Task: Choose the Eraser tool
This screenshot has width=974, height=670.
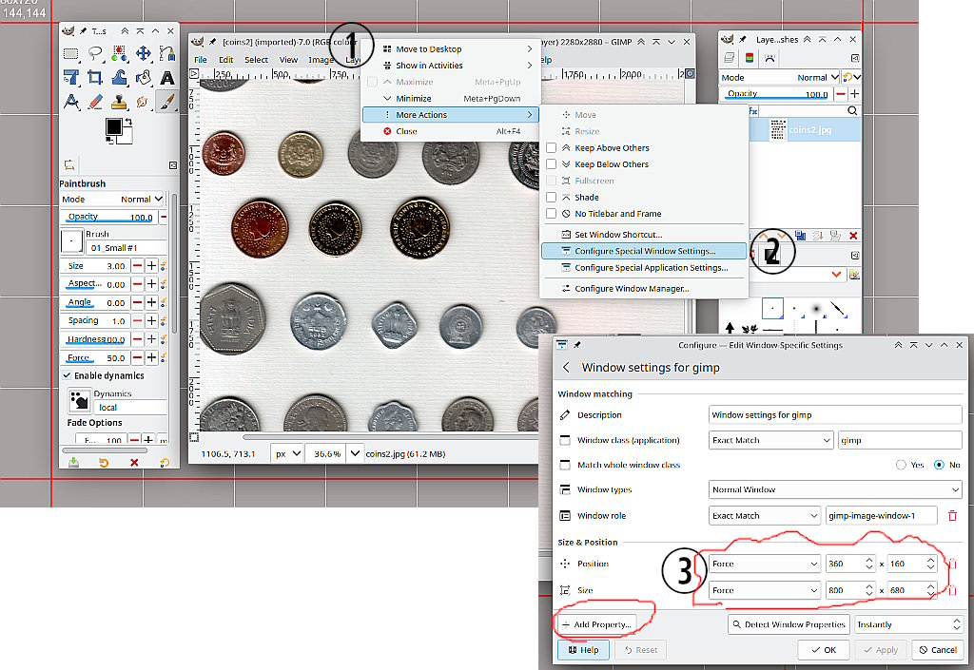Action: click(x=95, y=102)
